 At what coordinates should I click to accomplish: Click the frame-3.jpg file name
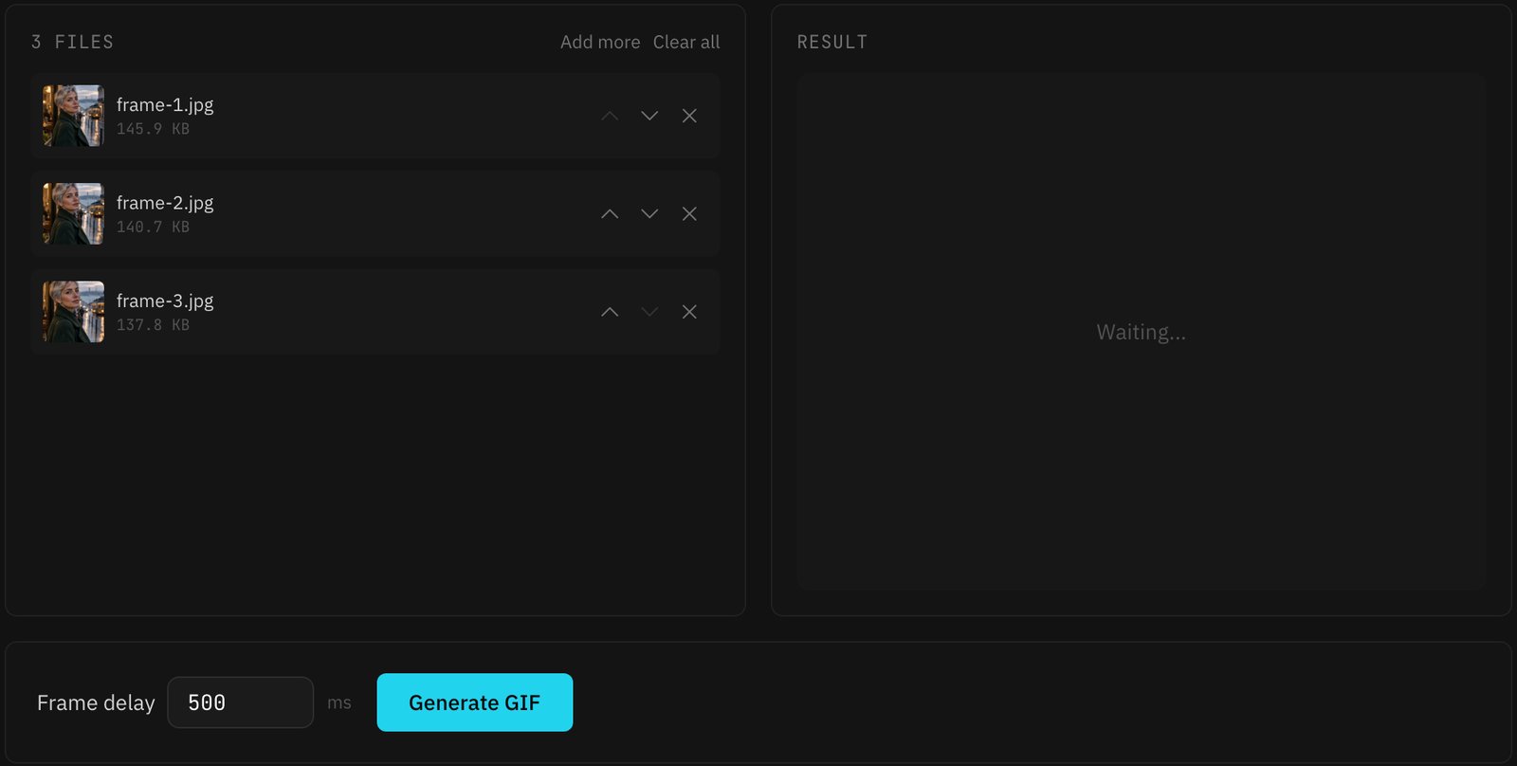165,301
